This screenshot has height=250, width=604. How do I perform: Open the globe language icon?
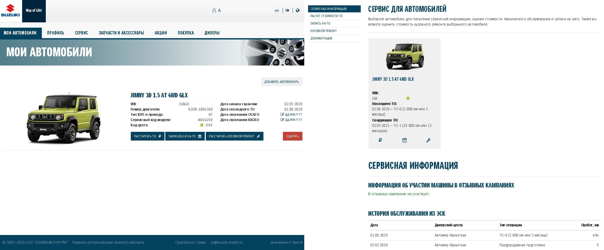coord(298,11)
